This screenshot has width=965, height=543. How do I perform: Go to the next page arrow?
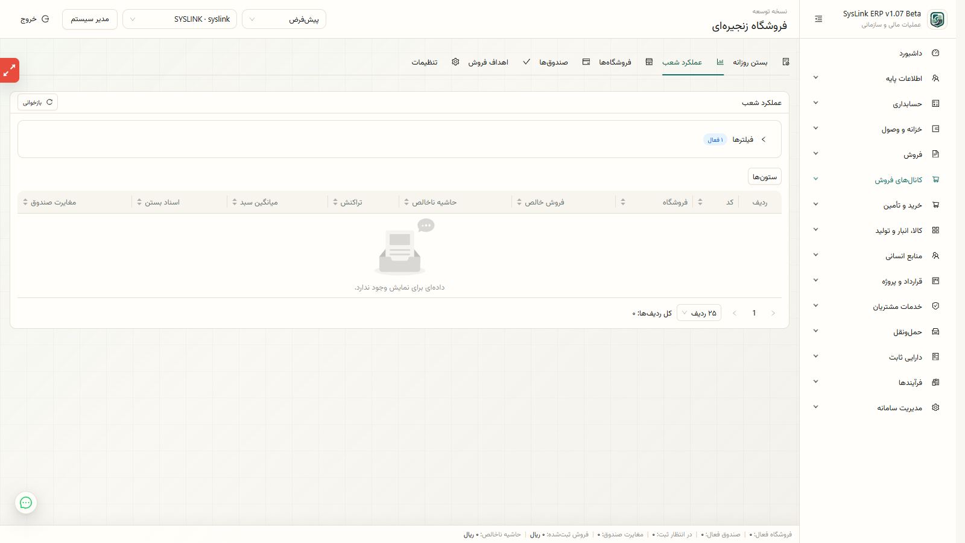735,313
